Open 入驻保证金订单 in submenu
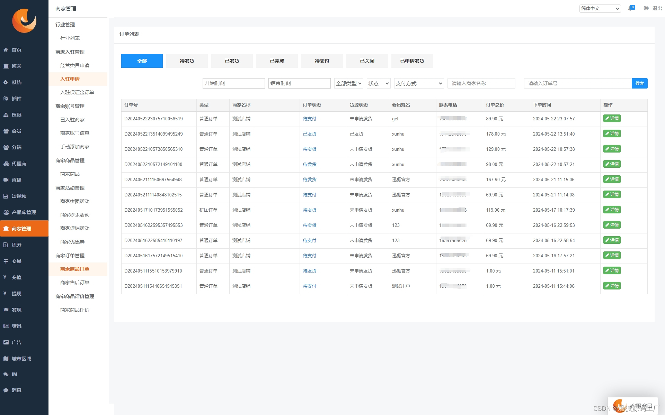Screen dimensions: 665x415 click(77, 92)
